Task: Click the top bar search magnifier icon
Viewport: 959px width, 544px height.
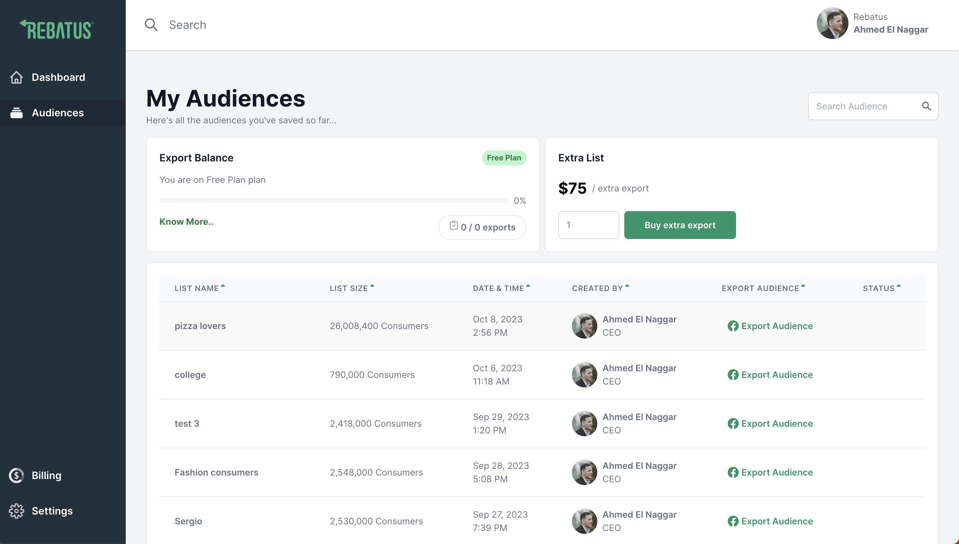Action: (x=151, y=25)
